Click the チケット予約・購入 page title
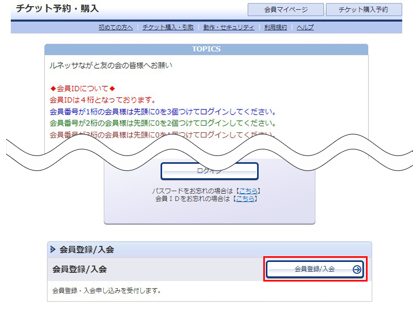The image size is (413, 311). tap(57, 9)
